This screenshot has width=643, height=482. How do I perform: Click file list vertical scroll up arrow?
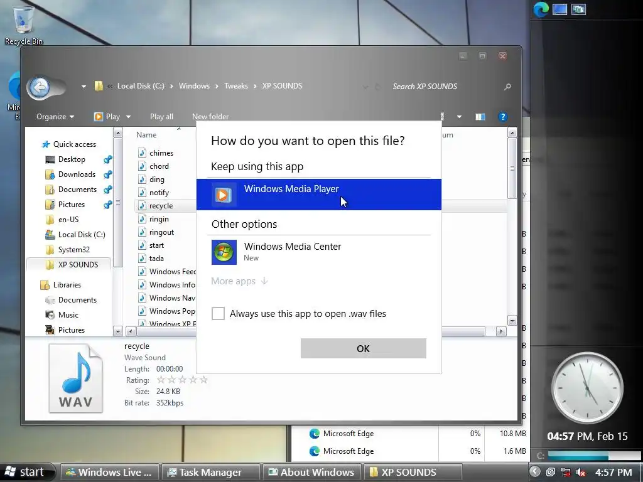click(x=512, y=133)
